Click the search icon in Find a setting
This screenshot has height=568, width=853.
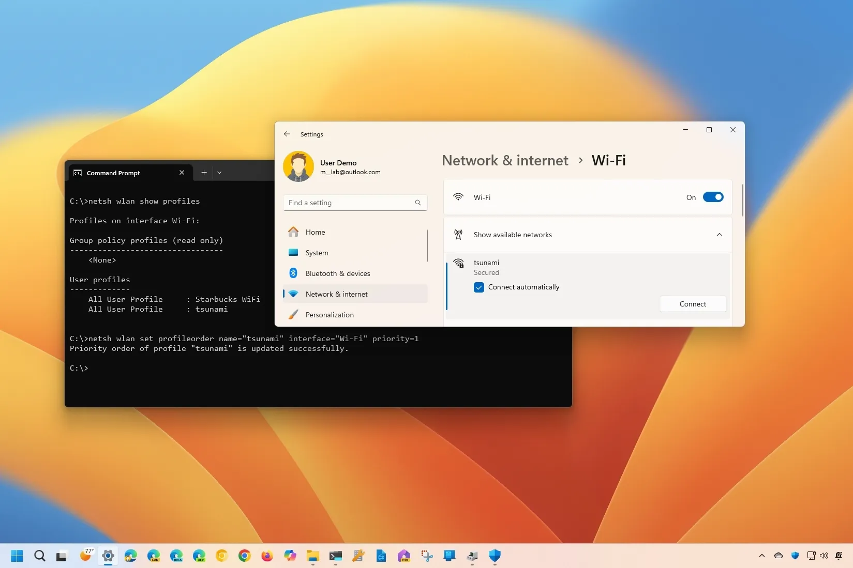click(x=417, y=203)
